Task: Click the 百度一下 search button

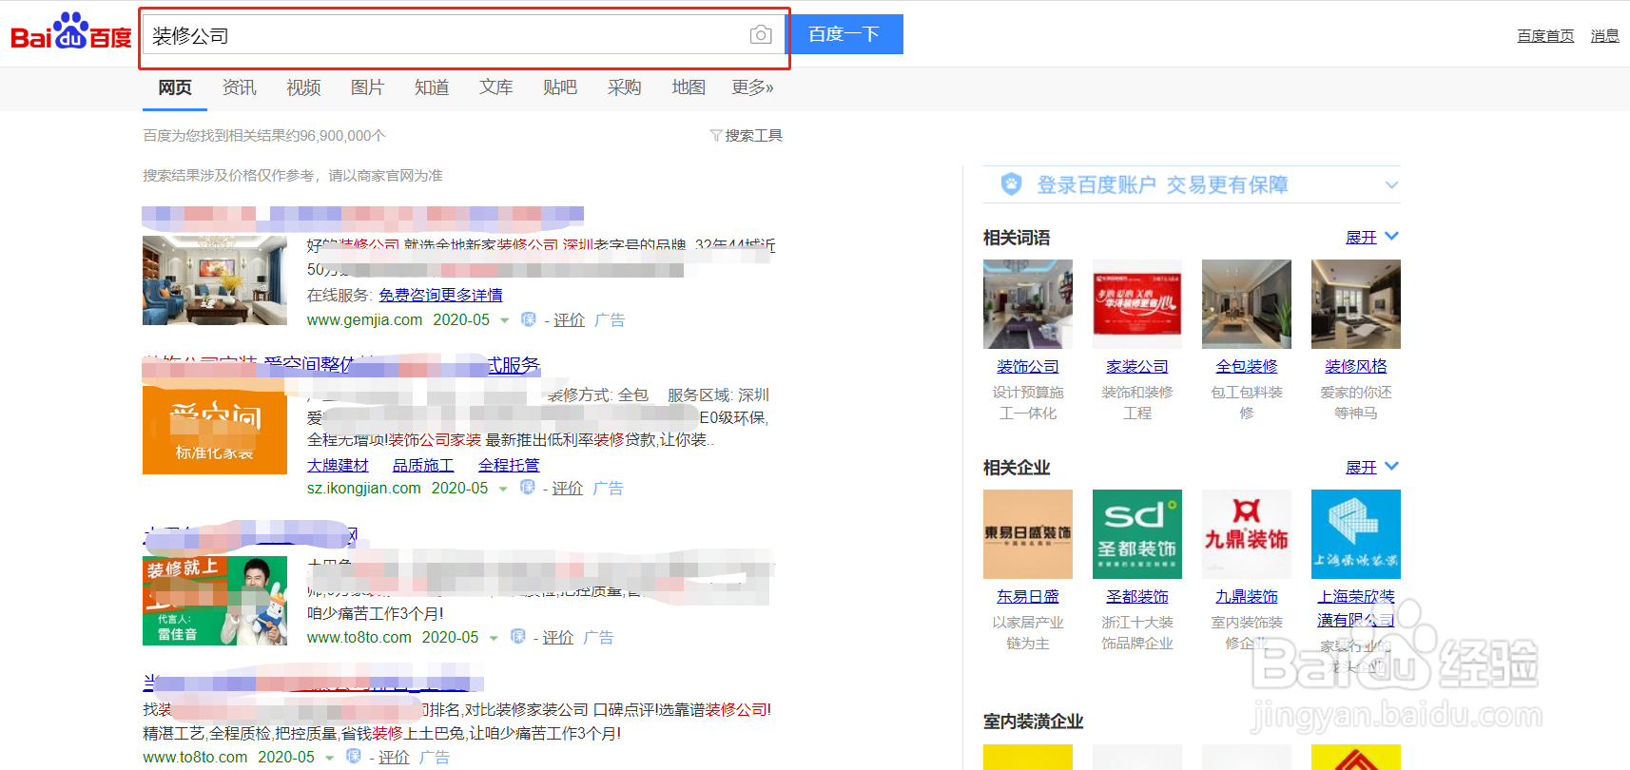Action: (x=844, y=34)
